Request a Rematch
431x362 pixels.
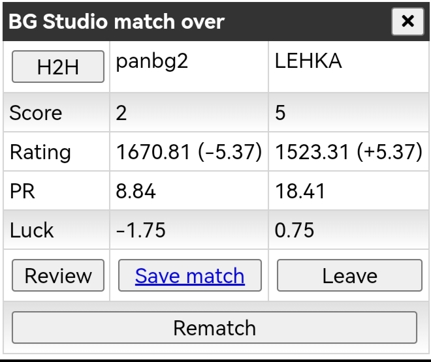click(x=214, y=327)
